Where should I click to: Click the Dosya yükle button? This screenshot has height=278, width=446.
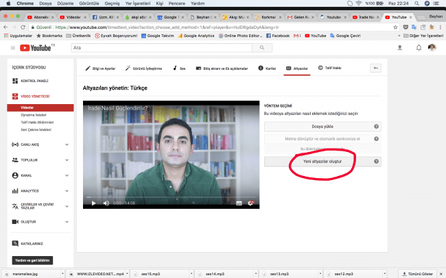point(318,127)
